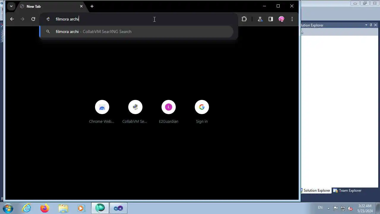This screenshot has width=380, height=214.
Task: Launch Internet Explorer from the taskbar
Action: point(27,208)
